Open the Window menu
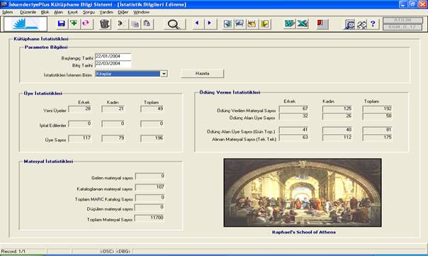428x256 pixels. (141, 12)
